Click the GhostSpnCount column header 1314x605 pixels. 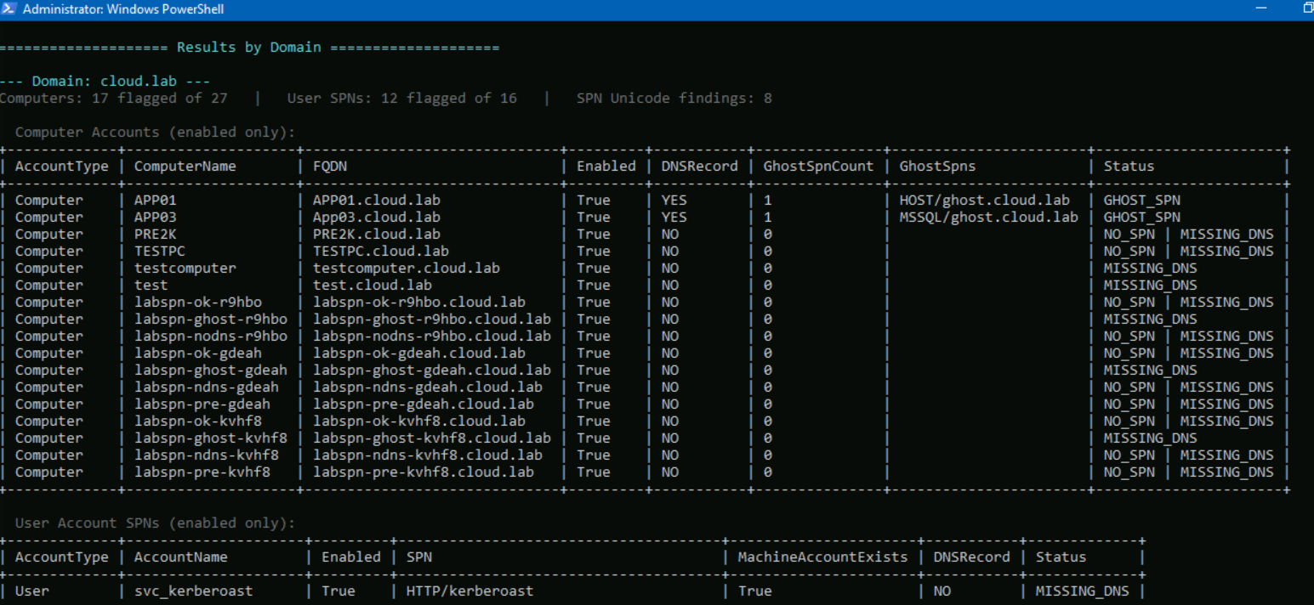pos(818,167)
